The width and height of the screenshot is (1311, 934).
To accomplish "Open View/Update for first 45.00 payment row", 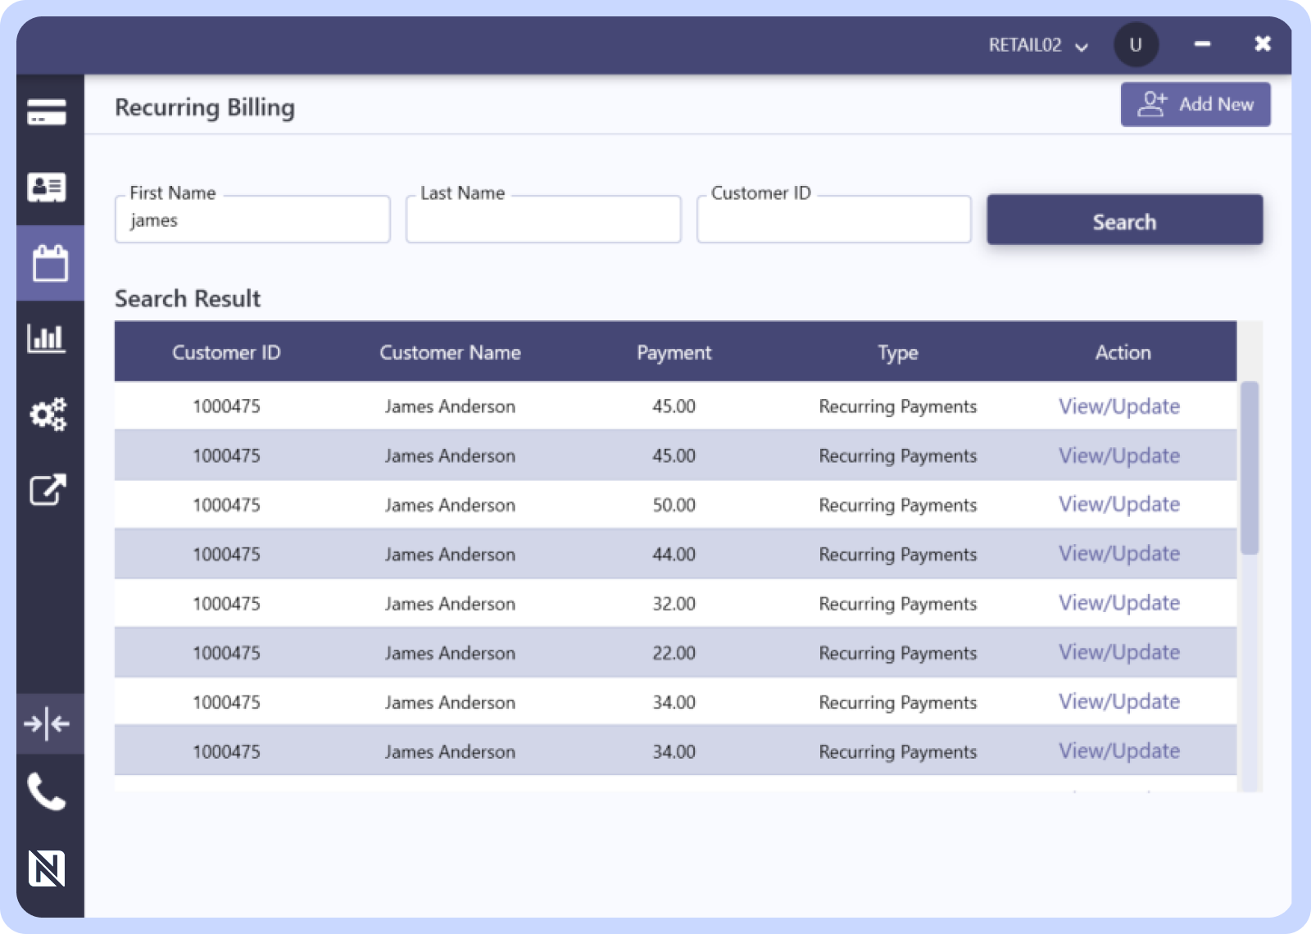I will click(x=1119, y=406).
